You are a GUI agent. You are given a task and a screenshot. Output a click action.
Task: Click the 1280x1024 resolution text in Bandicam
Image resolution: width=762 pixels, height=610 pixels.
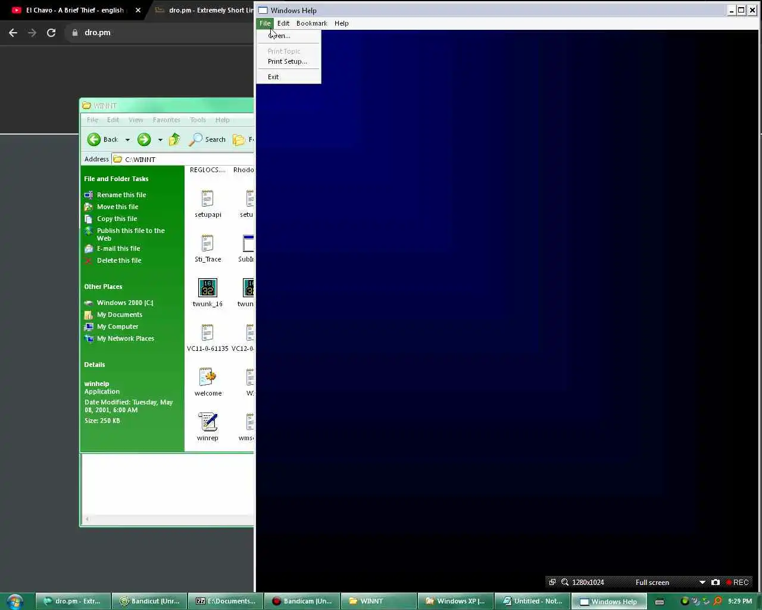tap(588, 582)
